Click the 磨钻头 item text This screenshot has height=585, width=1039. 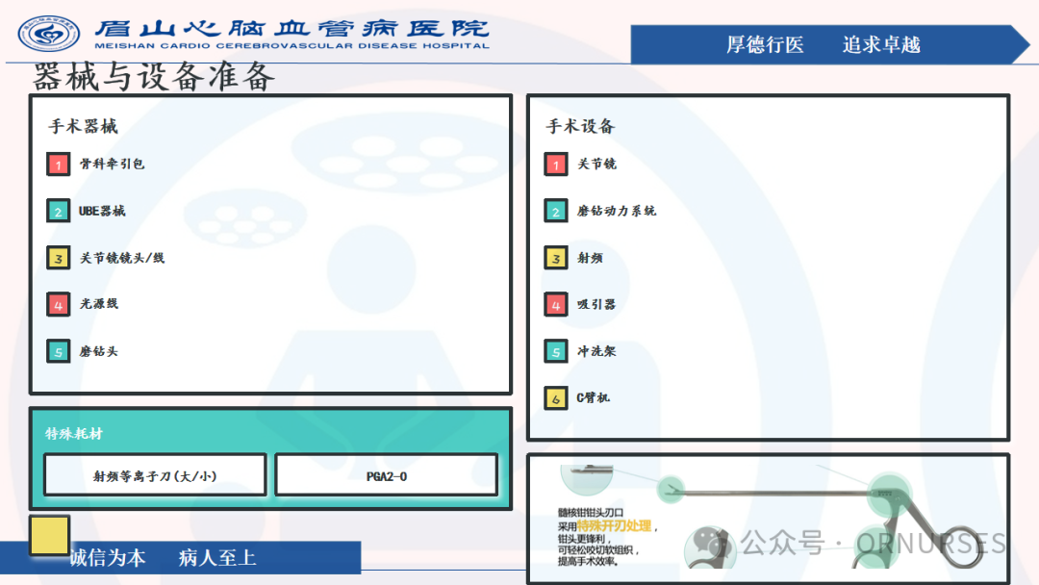click(99, 351)
